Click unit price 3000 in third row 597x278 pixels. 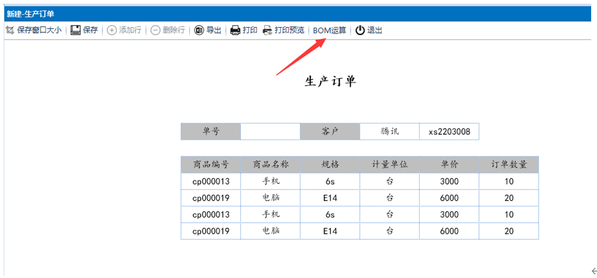[449, 214]
